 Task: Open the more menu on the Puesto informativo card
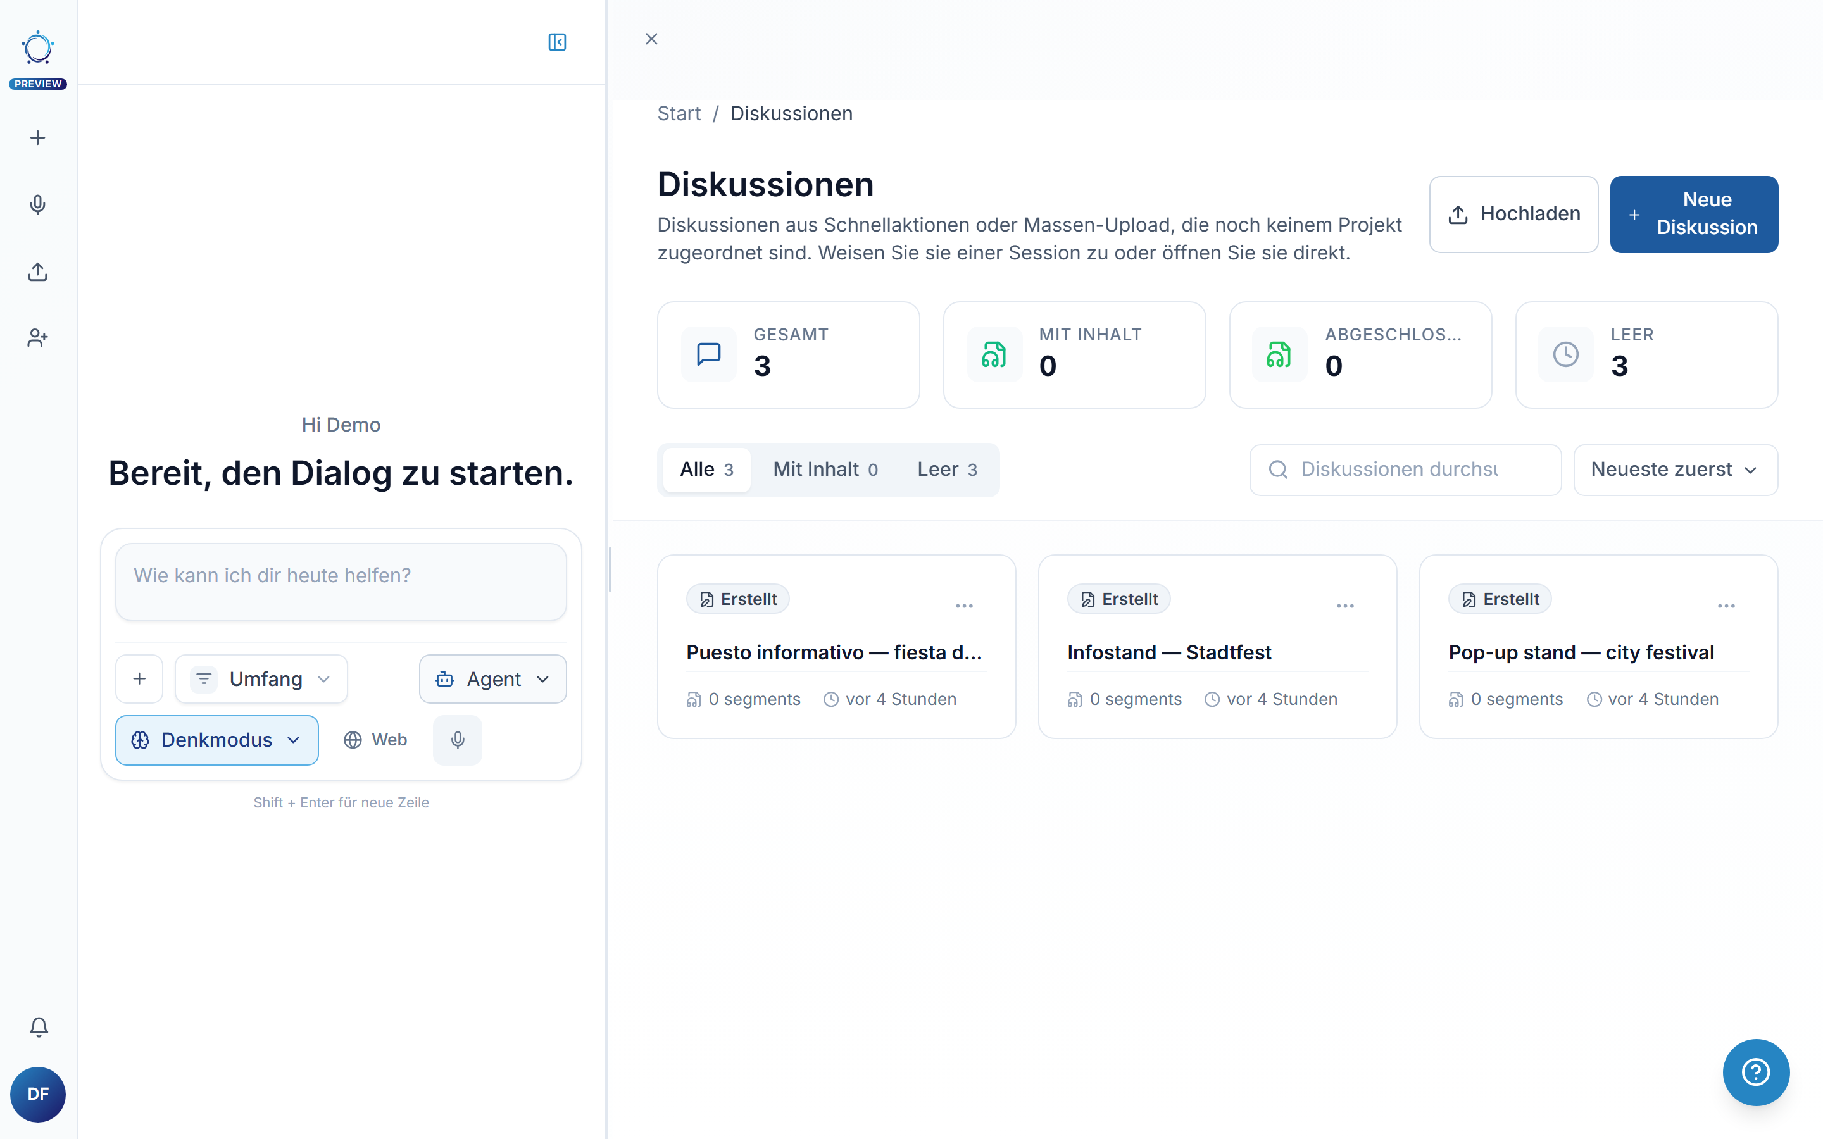click(964, 606)
